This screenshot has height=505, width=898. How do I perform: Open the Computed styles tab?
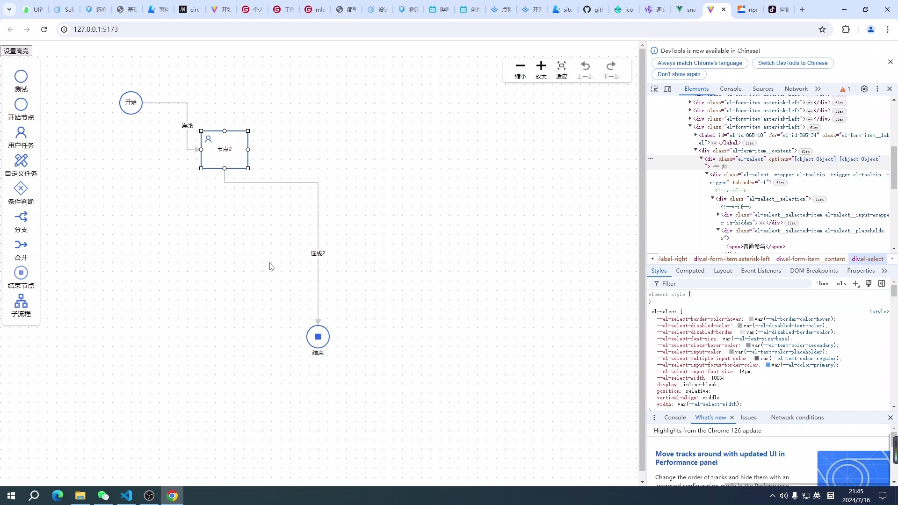click(690, 271)
